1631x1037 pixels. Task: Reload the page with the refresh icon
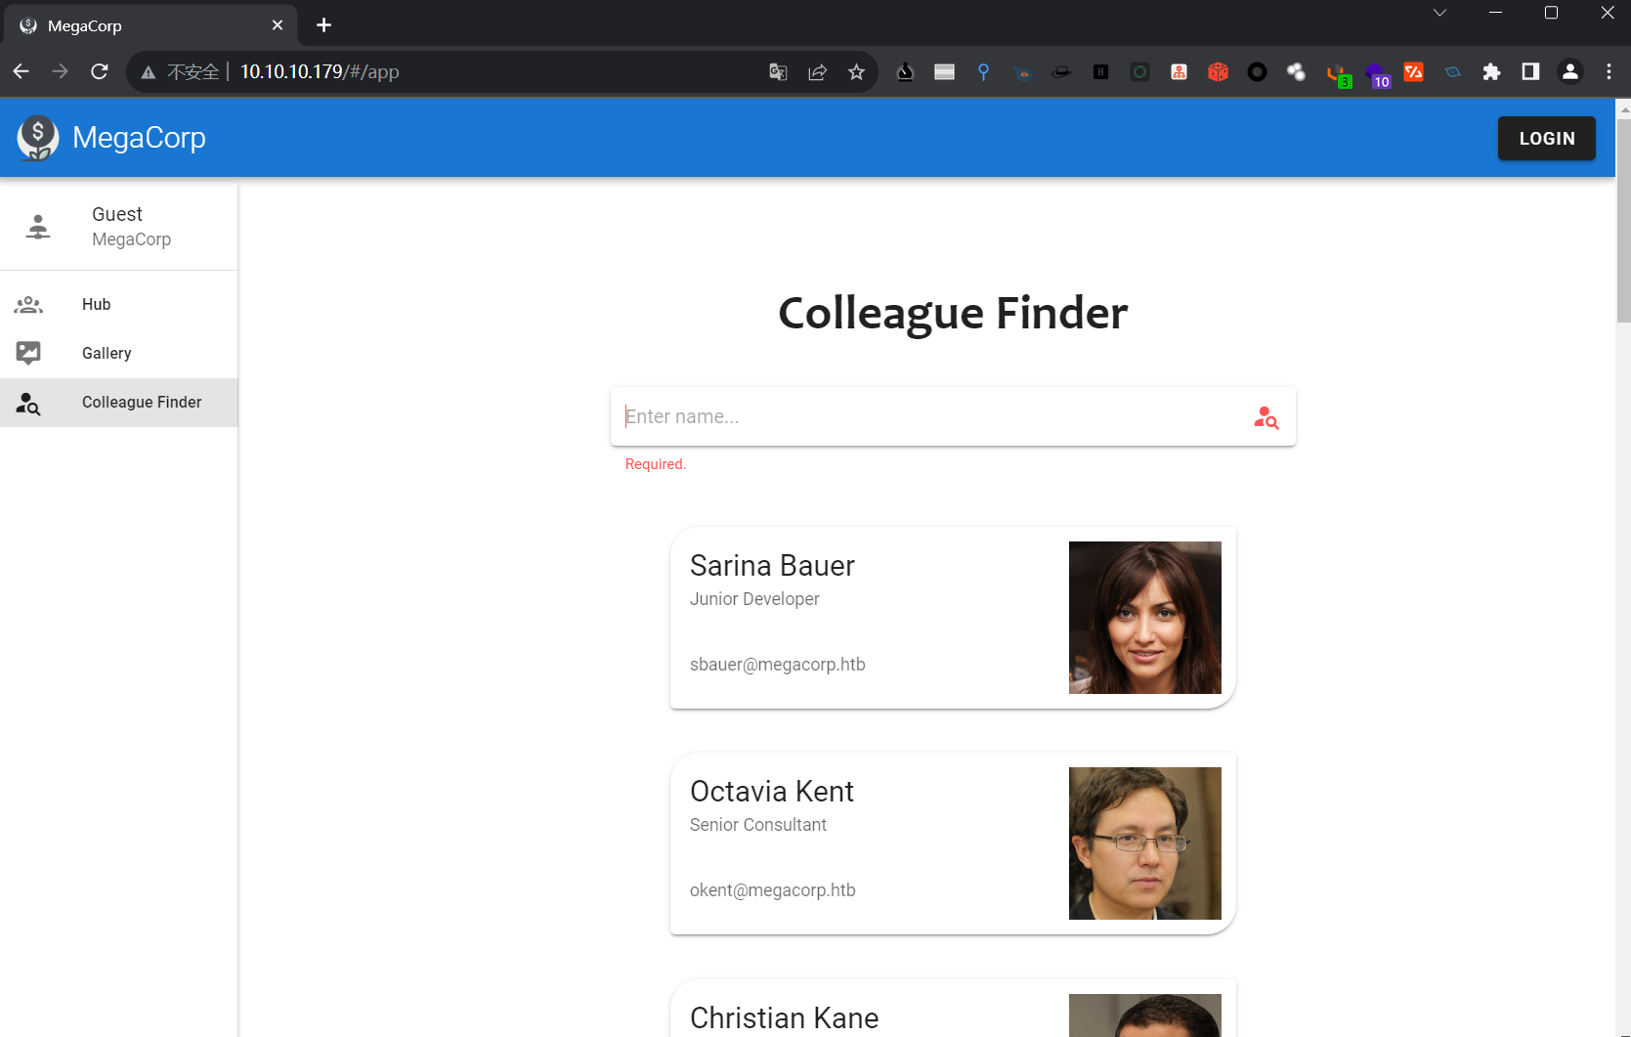tap(100, 71)
